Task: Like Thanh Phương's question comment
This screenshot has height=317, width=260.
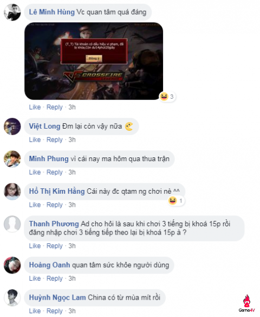Action: 35,246
